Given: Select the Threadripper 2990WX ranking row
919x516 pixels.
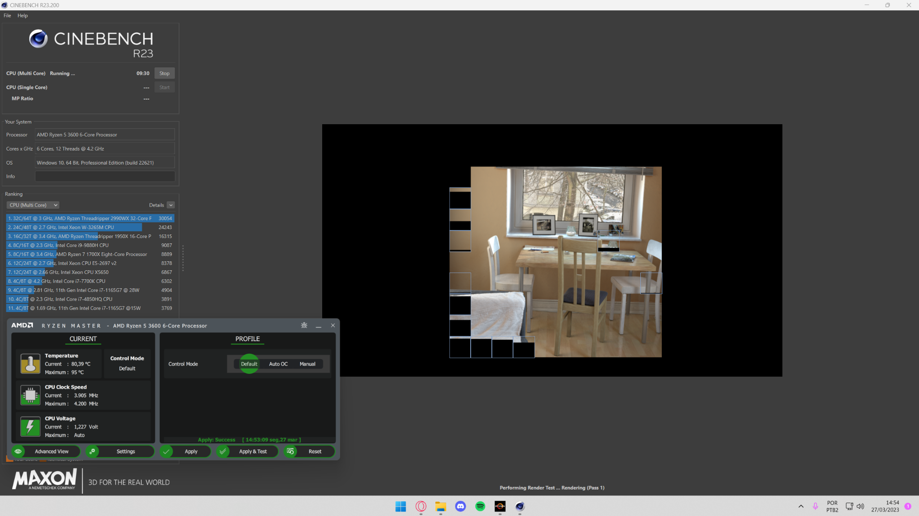Looking at the screenshot, I should (x=90, y=218).
